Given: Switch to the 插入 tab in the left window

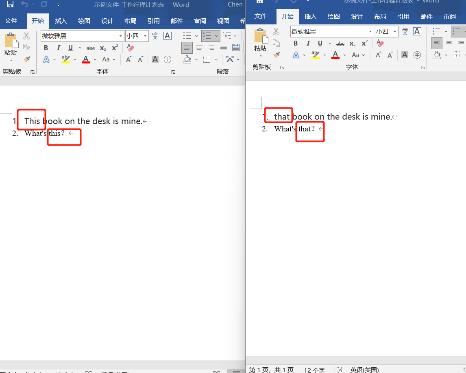Looking at the screenshot, I should [61, 21].
